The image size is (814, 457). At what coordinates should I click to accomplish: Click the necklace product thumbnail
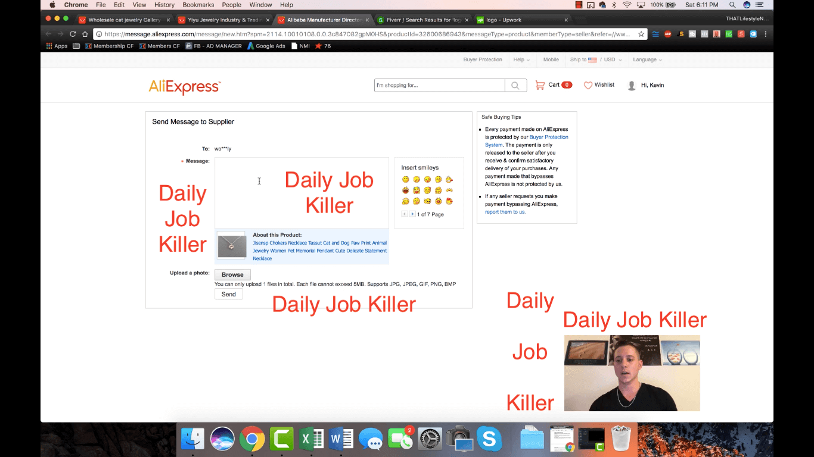(x=232, y=246)
